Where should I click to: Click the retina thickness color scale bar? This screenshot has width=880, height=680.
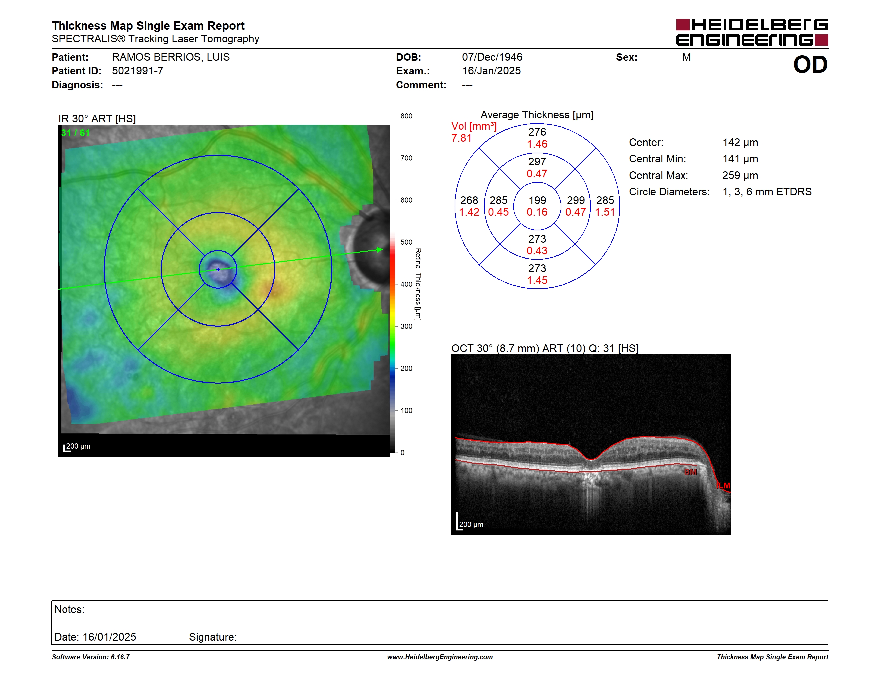(392, 284)
